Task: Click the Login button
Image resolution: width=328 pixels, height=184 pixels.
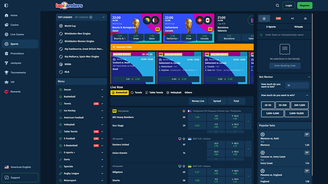Action: tap(288, 5)
